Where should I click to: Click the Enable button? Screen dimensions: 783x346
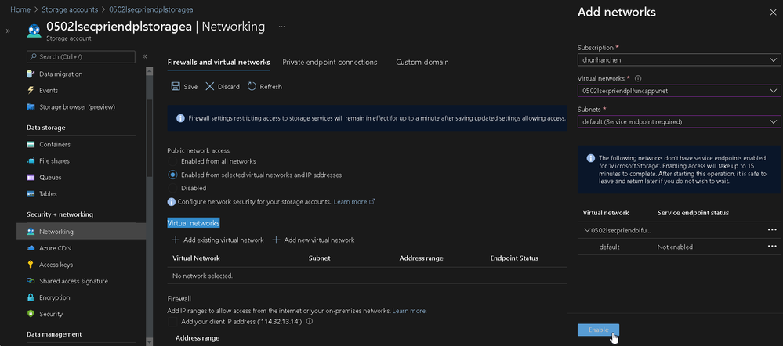click(598, 330)
